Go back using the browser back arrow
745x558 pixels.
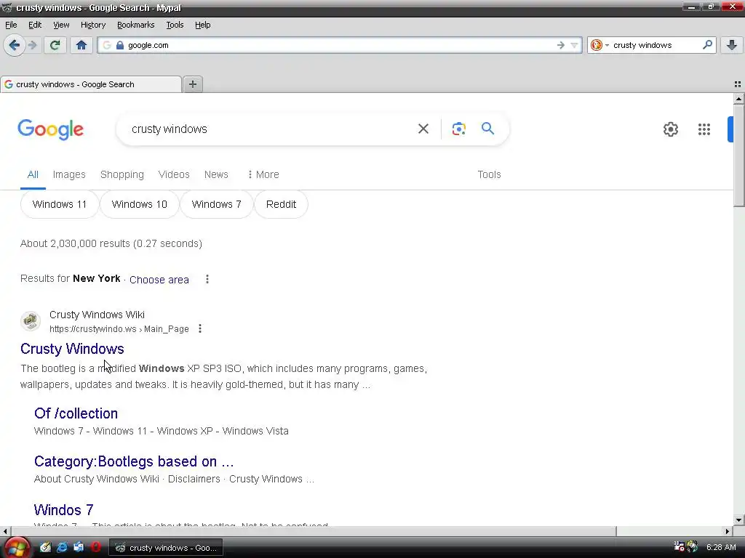pyautogui.click(x=15, y=45)
